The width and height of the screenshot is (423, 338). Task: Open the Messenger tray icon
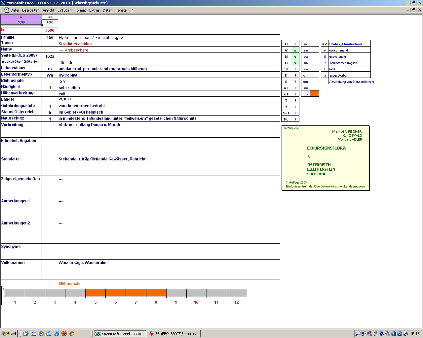point(376,334)
